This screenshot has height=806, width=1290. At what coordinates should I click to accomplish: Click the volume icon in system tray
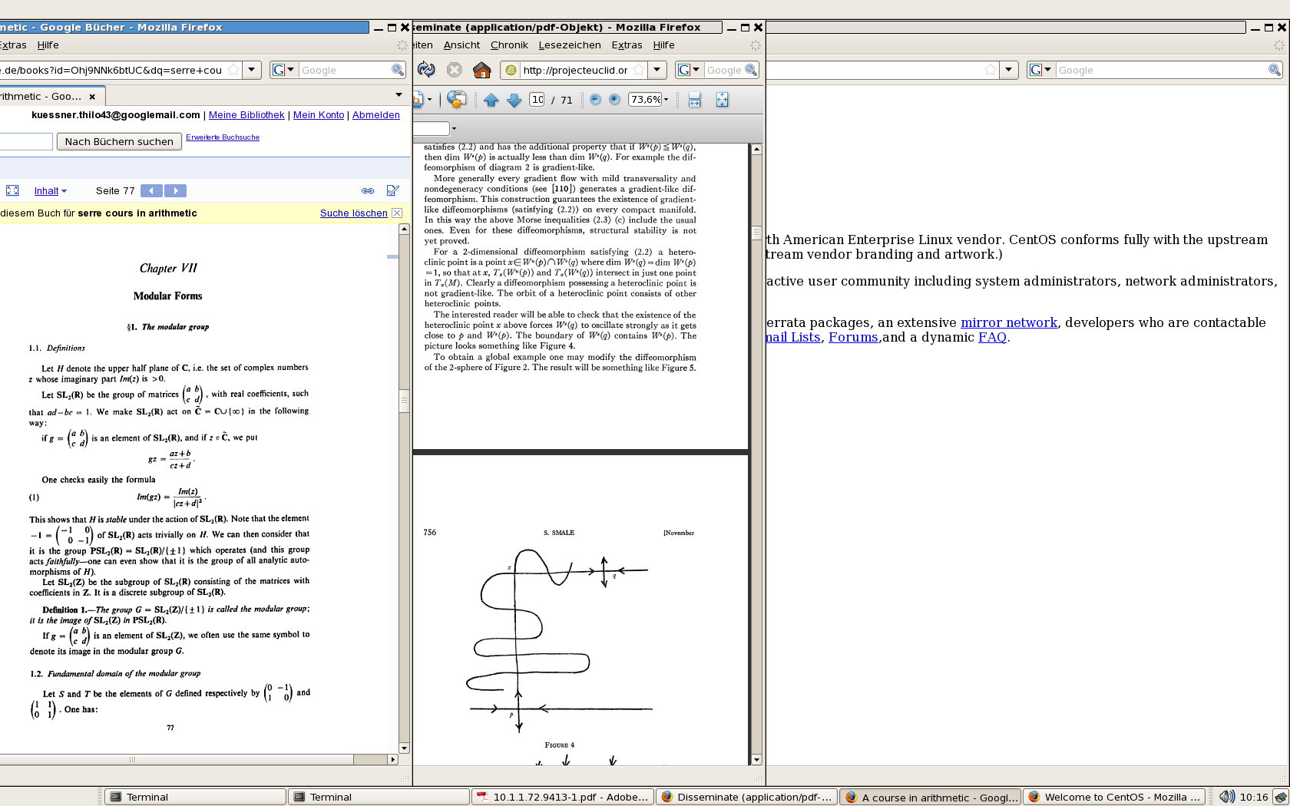1227,797
